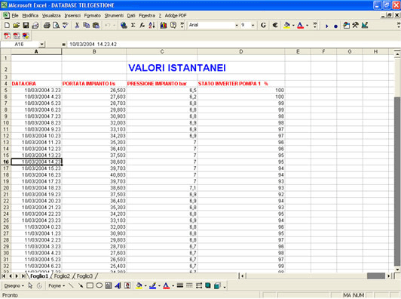Click the fill color paint bucket swatch
This screenshot has height=299, width=401.
pos(286,25)
